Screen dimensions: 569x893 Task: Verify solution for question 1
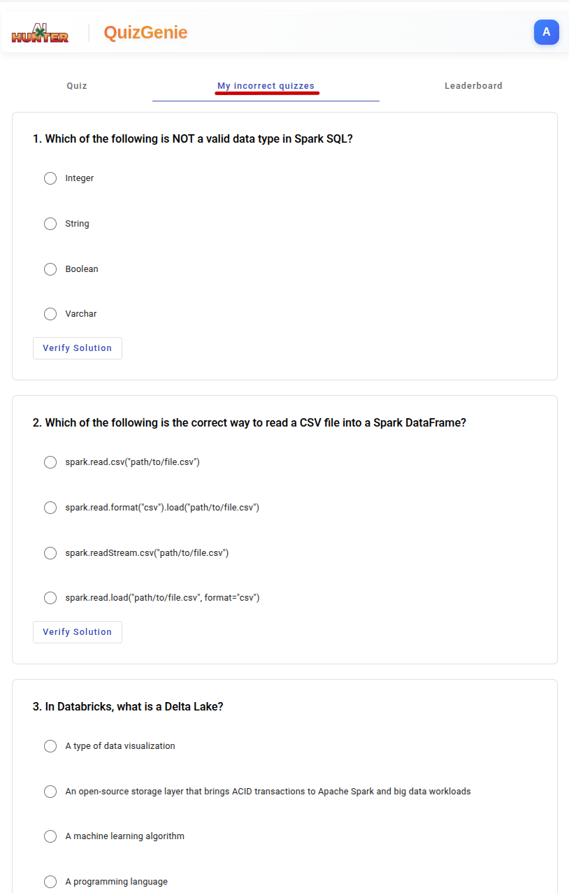[77, 348]
